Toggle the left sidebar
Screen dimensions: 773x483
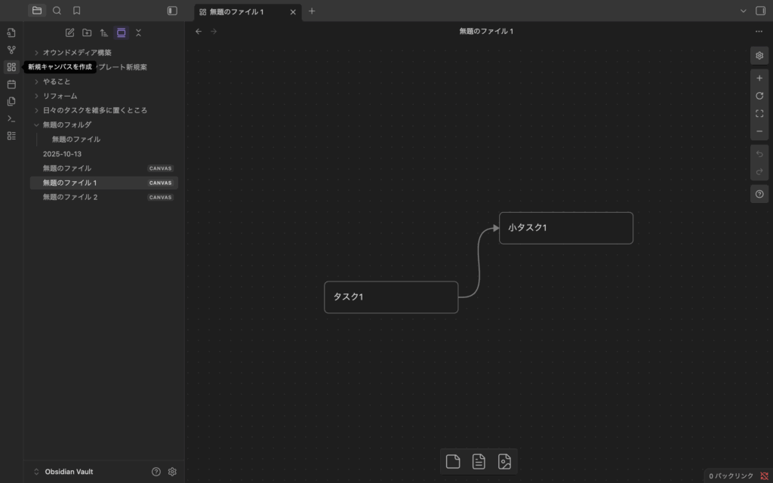[x=172, y=11]
